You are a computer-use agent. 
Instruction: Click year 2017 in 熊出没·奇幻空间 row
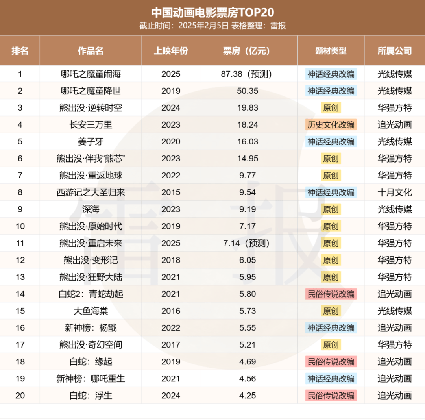(171, 345)
